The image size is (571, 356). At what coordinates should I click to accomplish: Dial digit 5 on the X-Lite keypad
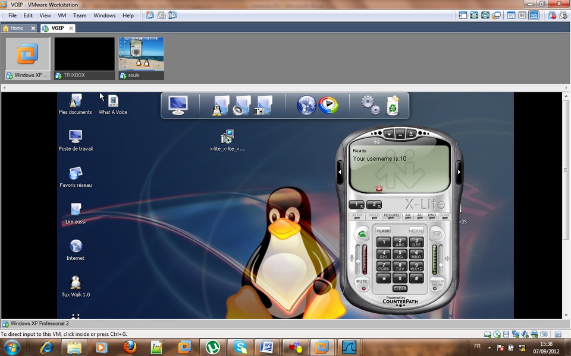tap(400, 254)
